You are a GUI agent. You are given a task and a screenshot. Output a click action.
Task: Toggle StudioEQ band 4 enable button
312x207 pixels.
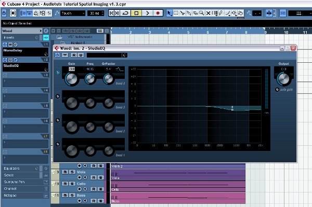(x=58, y=73)
